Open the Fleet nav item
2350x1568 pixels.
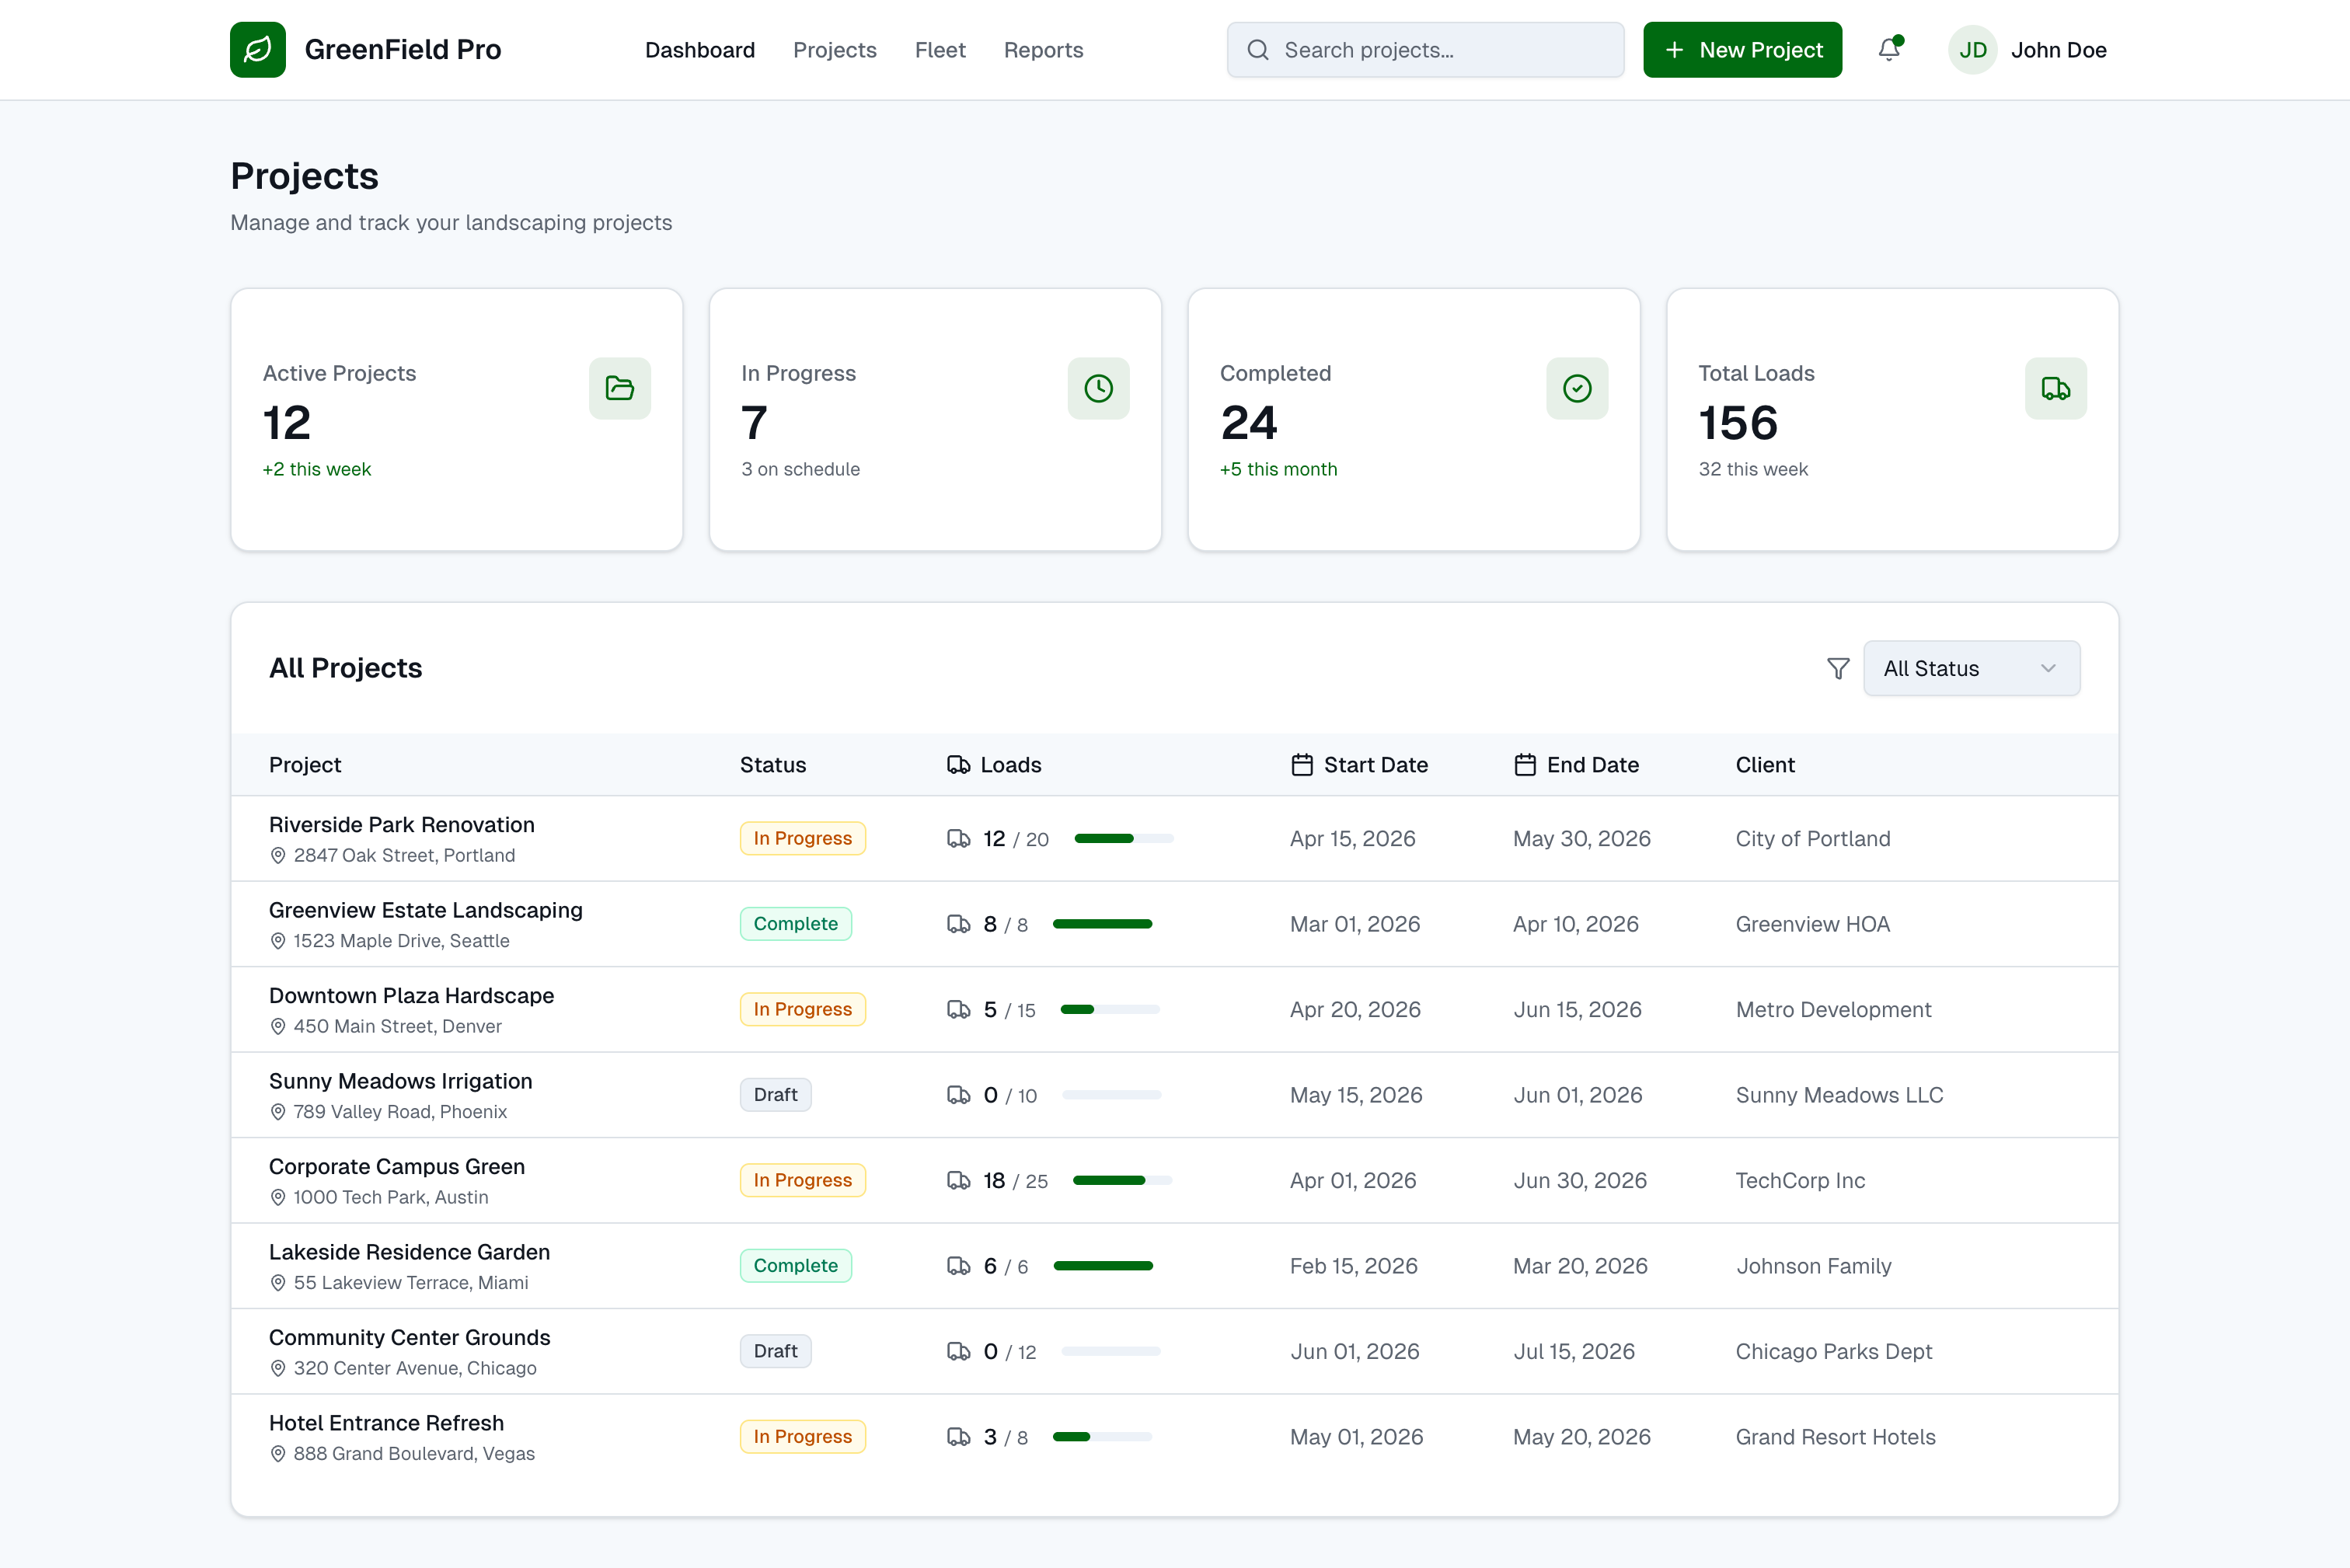[939, 50]
